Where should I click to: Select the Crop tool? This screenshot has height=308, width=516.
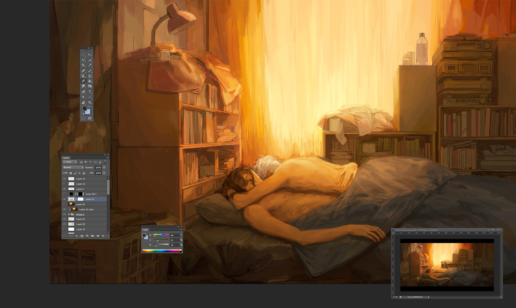pyautogui.click(x=83, y=65)
